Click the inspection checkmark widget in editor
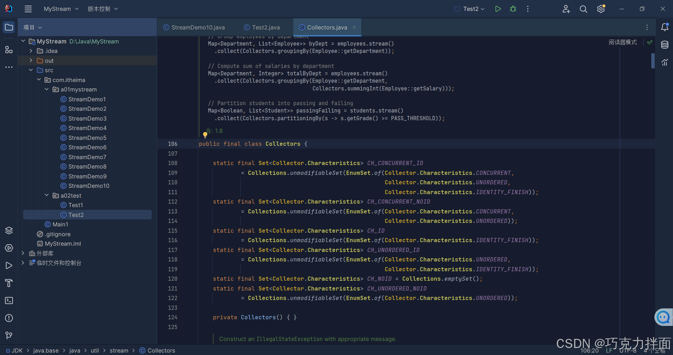This screenshot has width=673, height=355. tap(650, 42)
